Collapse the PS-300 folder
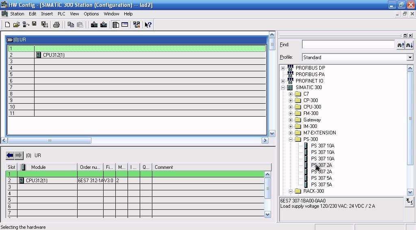The width and height of the screenshot is (416, 230). 290,139
